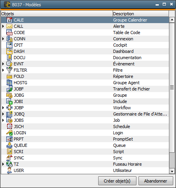The width and height of the screenshot is (176, 188).
Task: Select the FOLD folder icon
Action: (9, 76)
